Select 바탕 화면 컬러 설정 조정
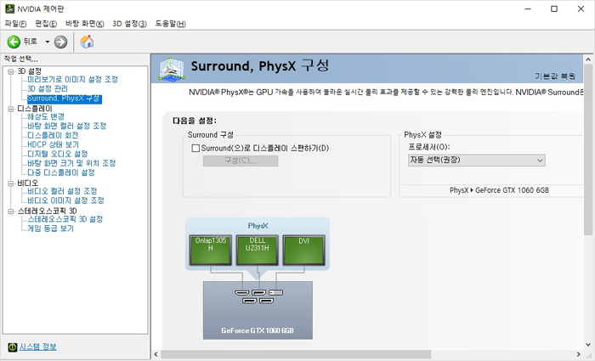 (67, 126)
